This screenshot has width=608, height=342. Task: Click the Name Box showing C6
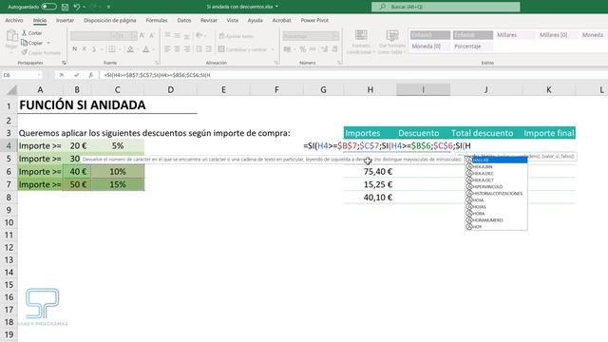click(x=21, y=75)
